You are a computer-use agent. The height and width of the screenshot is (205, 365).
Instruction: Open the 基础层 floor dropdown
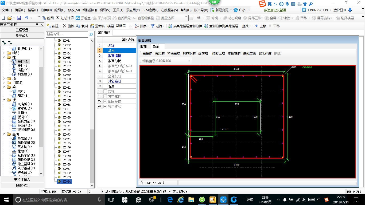130,26
